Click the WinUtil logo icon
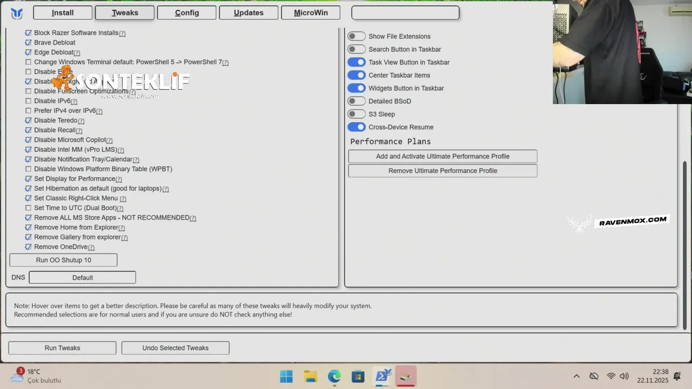 tap(17, 13)
